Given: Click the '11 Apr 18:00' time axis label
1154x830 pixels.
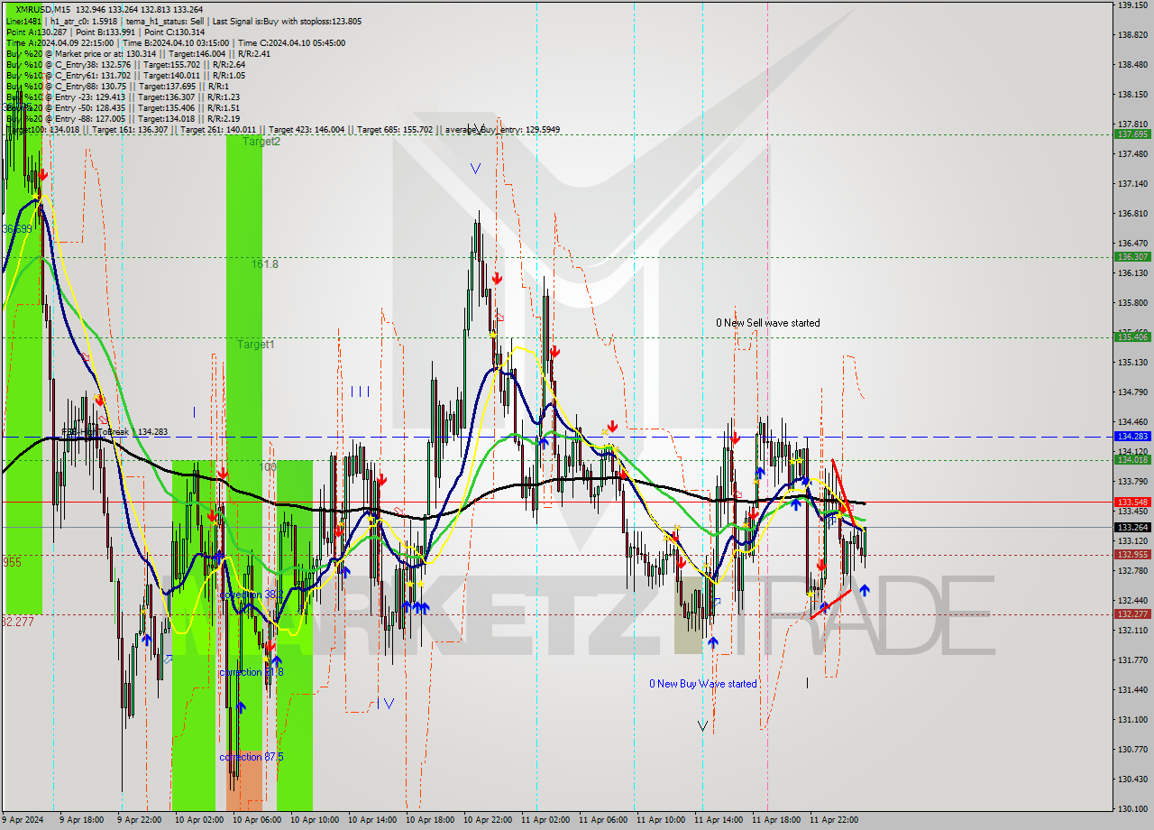Looking at the screenshot, I should tap(776, 820).
